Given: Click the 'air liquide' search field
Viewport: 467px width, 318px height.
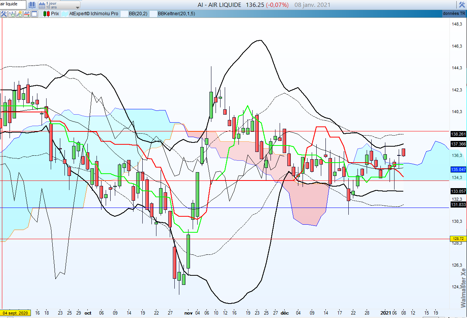Looking at the screenshot, I should [x=13, y=5].
